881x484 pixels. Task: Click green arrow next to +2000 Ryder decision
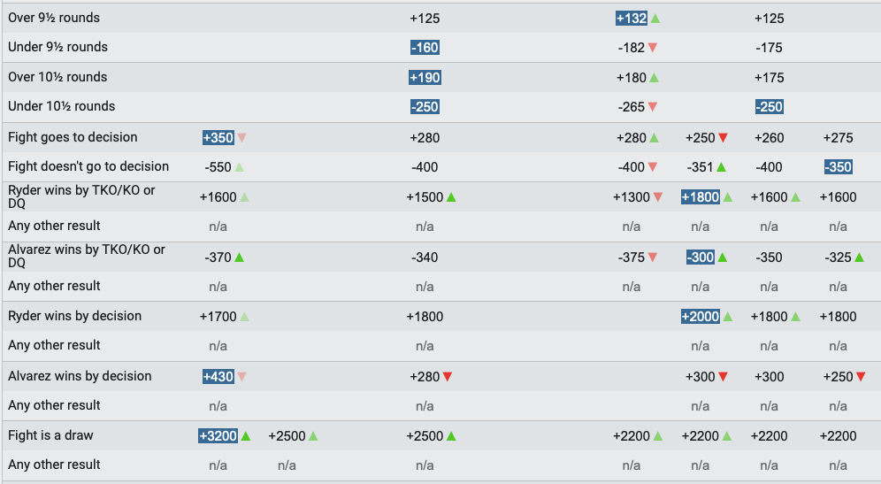pyautogui.click(x=728, y=317)
